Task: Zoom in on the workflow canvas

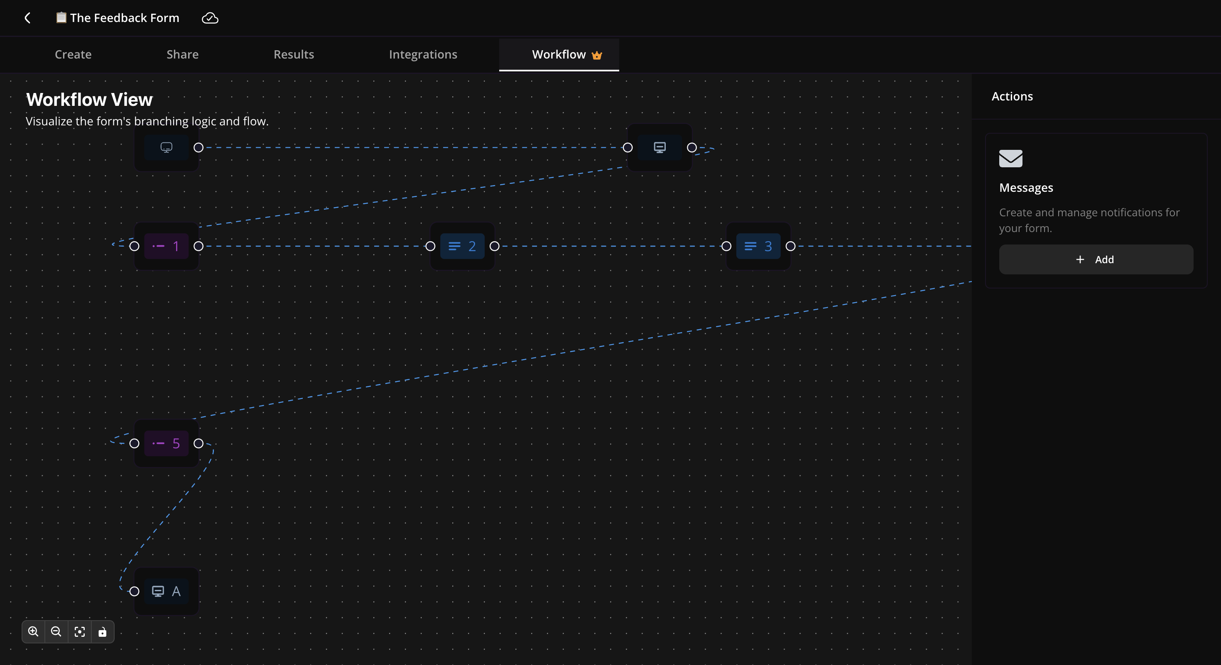Action: tap(33, 631)
